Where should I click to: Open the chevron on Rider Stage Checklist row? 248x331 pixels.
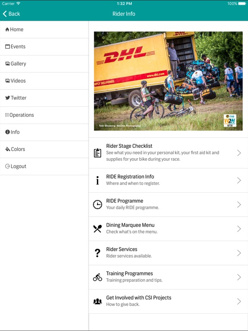pyautogui.click(x=239, y=153)
